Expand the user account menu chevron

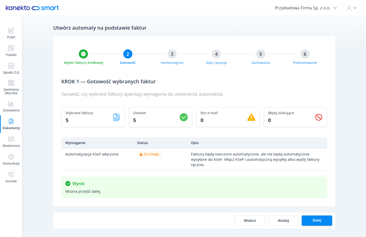(x=355, y=8)
